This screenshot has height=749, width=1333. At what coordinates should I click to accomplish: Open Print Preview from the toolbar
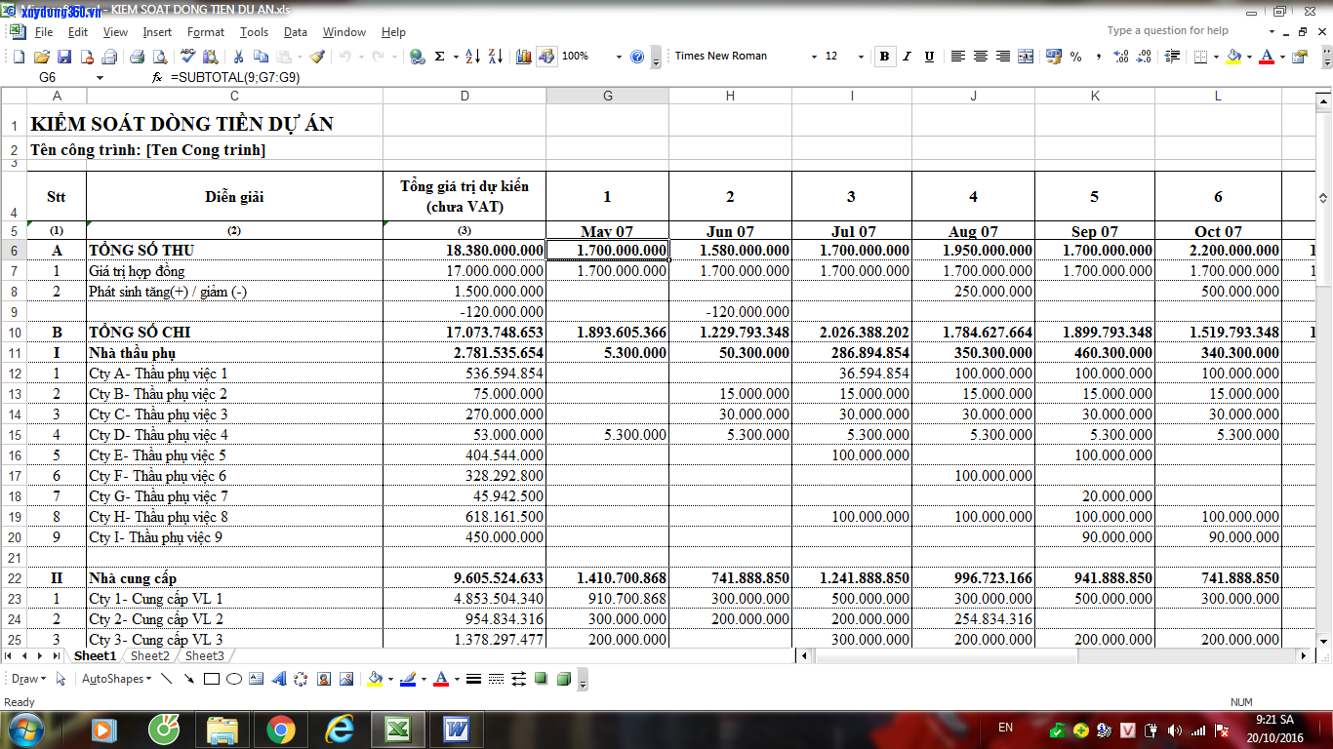coord(159,57)
